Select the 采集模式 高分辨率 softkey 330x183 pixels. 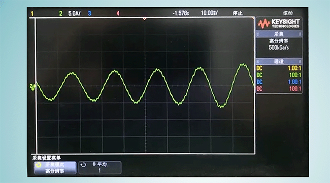[x=55, y=168]
